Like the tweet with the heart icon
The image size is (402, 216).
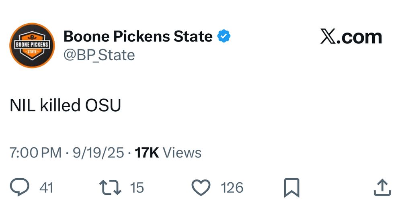[201, 187]
